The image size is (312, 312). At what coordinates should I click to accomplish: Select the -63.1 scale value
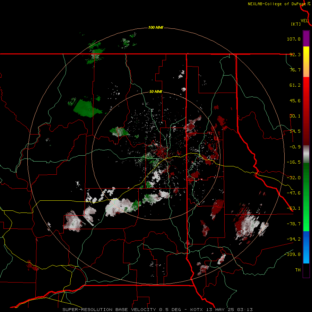pyautogui.click(x=294, y=208)
